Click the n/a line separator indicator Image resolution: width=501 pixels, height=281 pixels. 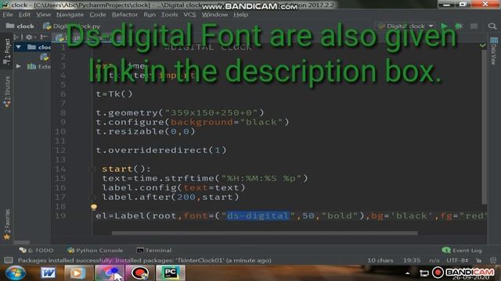[434, 260]
